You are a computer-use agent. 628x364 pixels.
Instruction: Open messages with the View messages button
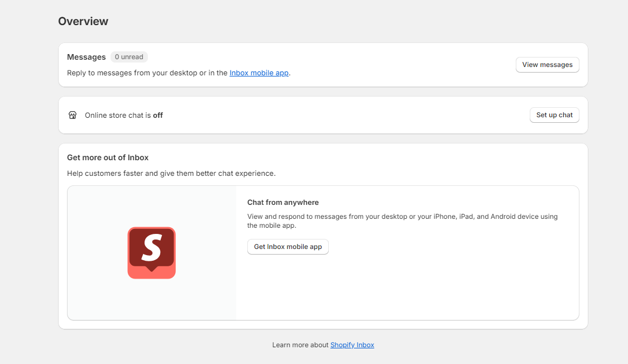547,65
